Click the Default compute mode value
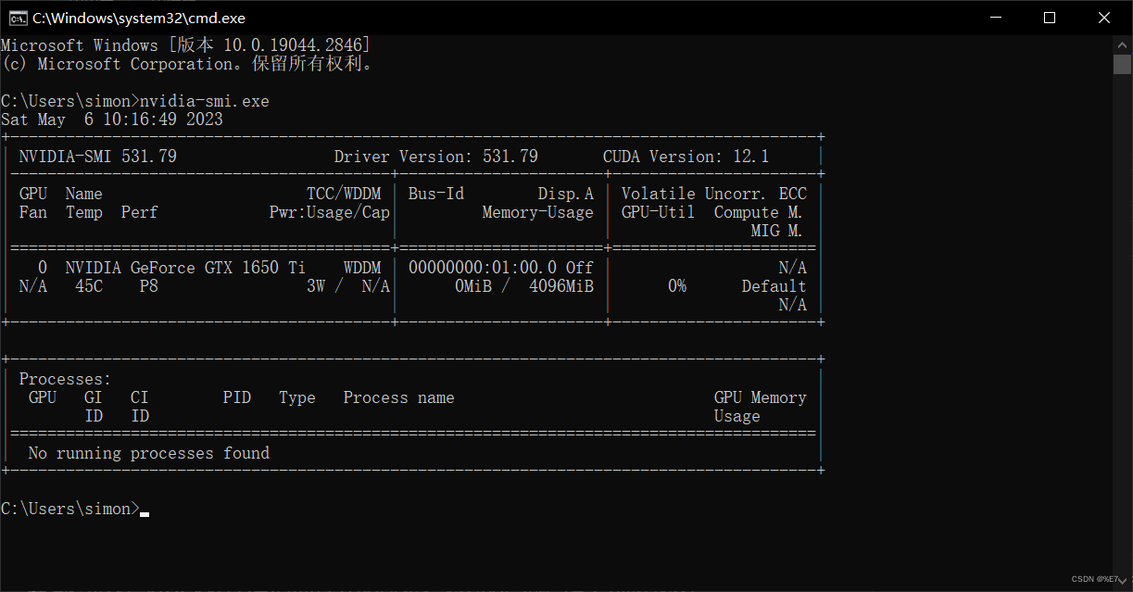Viewport: 1133px width, 592px height. click(x=774, y=286)
